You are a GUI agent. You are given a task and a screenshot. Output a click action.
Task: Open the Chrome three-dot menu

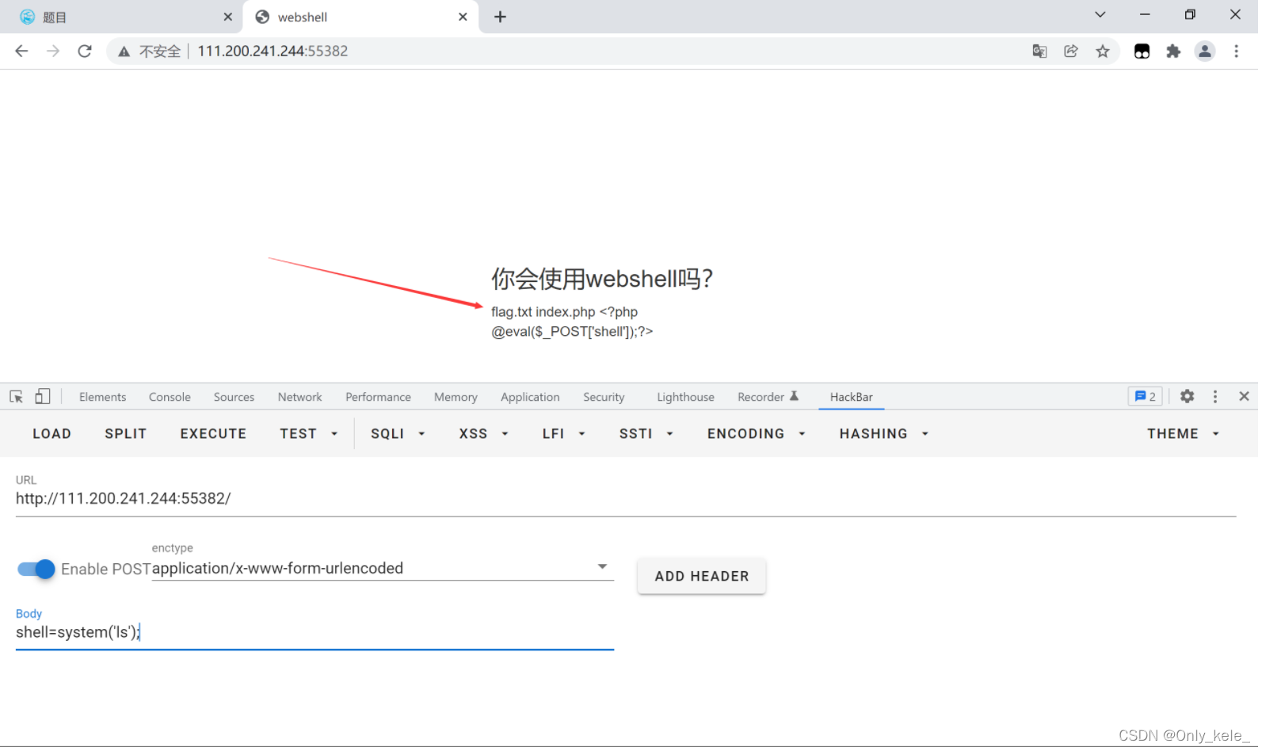click(1236, 51)
